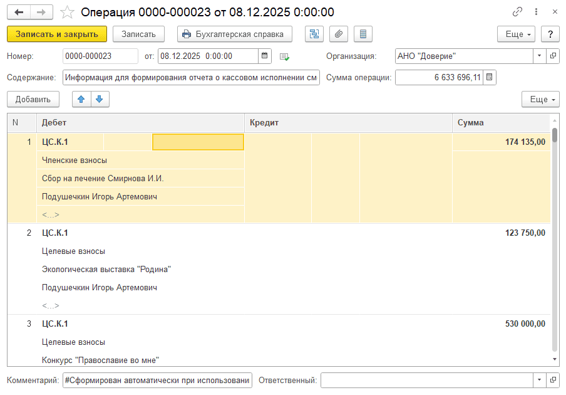Copy link to this document
The width and height of the screenshot is (566, 395).
pyautogui.click(x=517, y=12)
